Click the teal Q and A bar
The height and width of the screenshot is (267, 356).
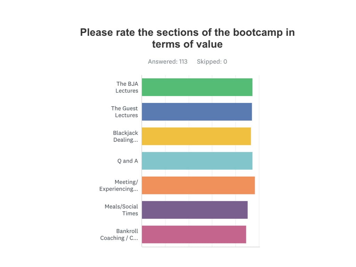click(197, 161)
